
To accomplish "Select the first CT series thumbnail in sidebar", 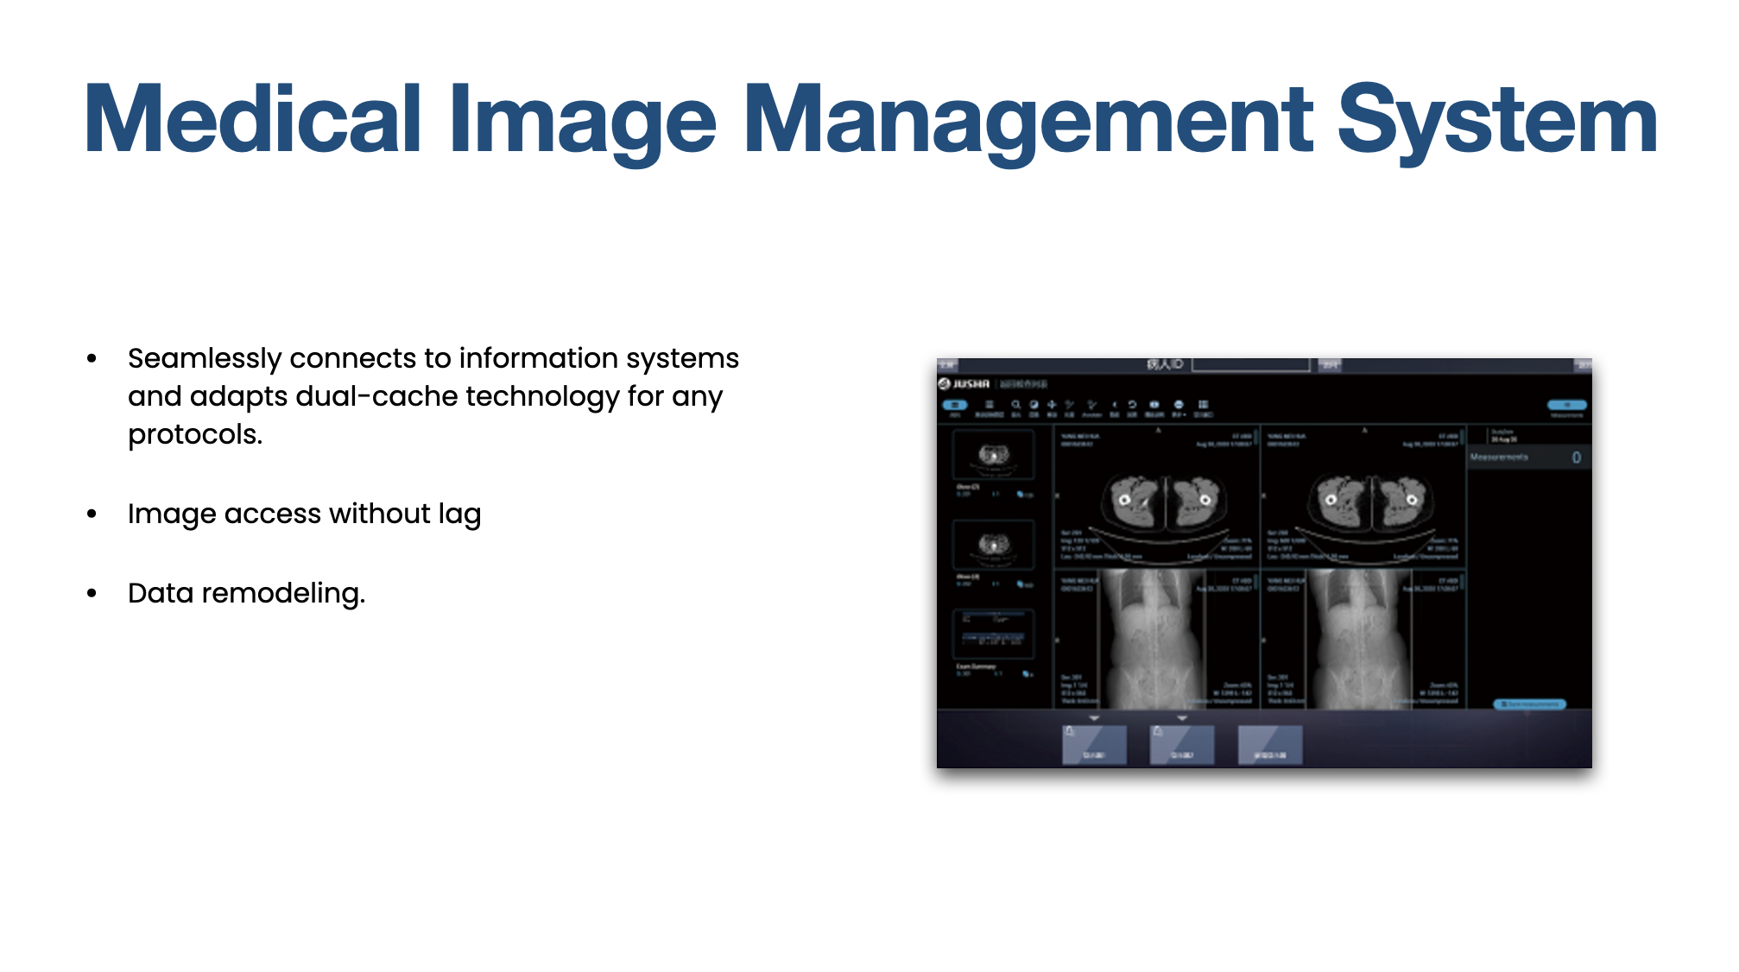I will (x=993, y=455).
